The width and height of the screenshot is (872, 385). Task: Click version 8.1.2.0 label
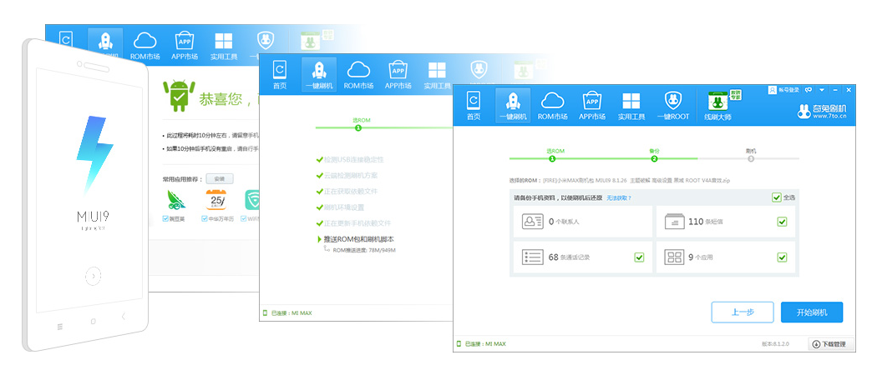(775, 344)
